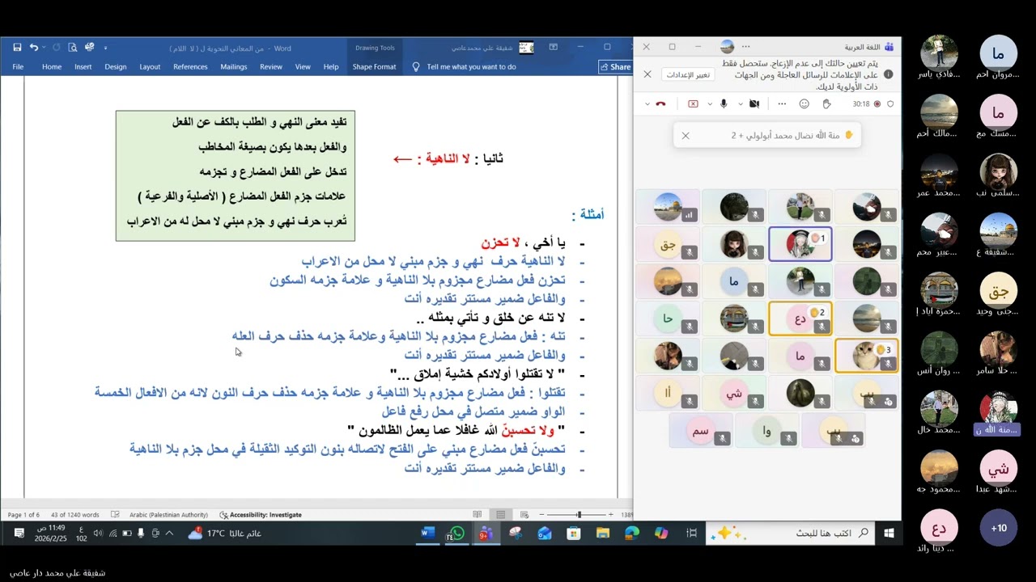Toggle raise hand in Teams meeting
This screenshot has width=1036, height=582.
pos(826,103)
